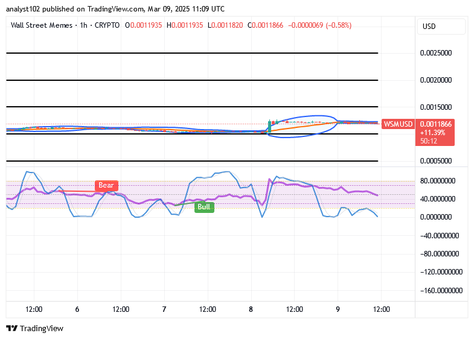Click the −40.0000000 oscillator axis label
Image resolution: width=474 pixels, height=339 pixels.
click(440, 236)
